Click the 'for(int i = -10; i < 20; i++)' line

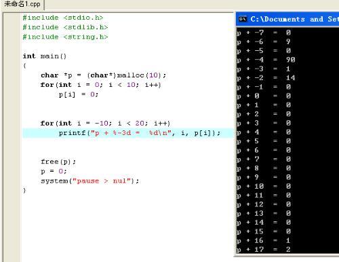pos(105,124)
